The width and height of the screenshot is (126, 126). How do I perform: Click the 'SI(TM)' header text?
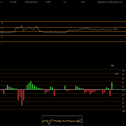(x=48, y=2)
